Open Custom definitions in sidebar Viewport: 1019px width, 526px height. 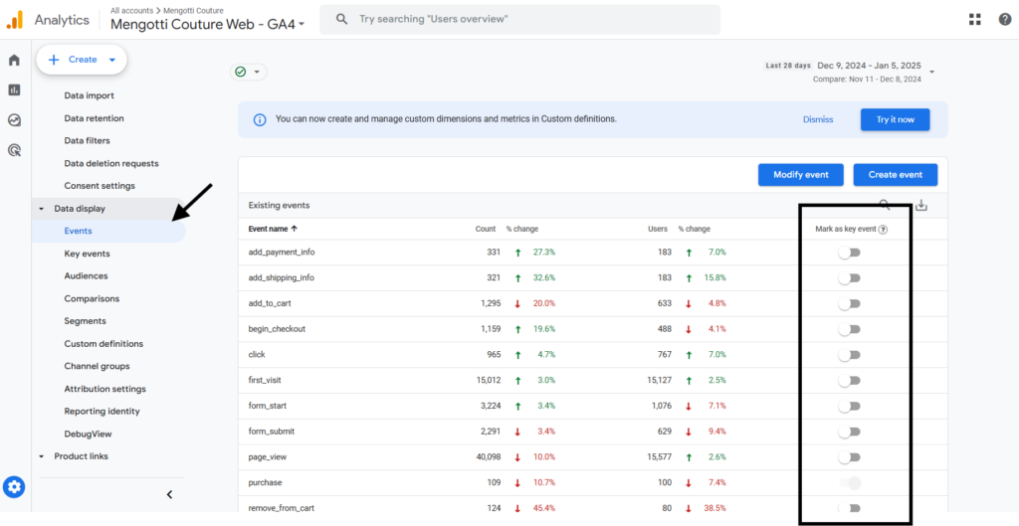click(103, 343)
